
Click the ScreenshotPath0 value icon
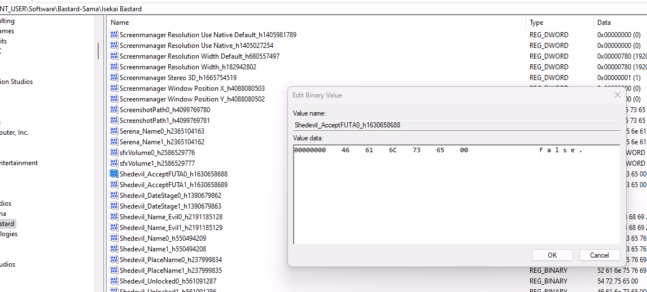[x=114, y=110]
